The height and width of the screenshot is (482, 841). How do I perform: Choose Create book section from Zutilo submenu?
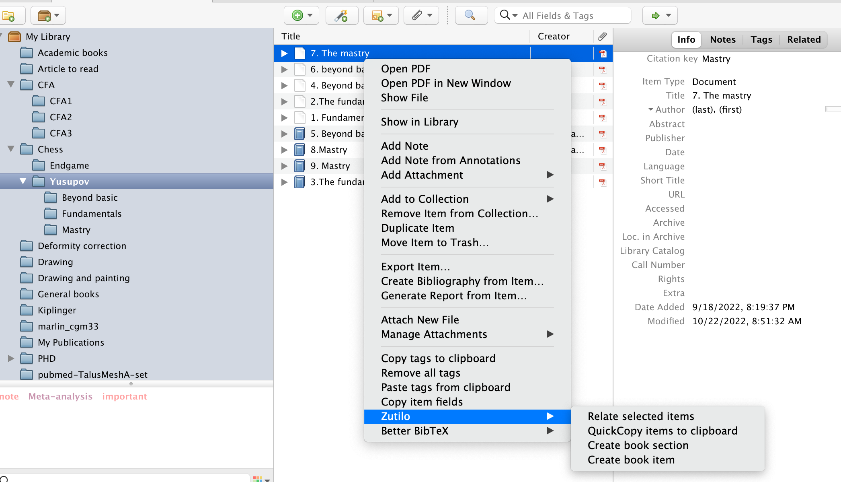pos(638,445)
